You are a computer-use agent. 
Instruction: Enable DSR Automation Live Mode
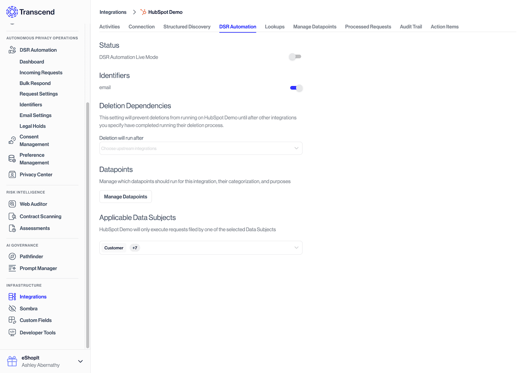295,56
